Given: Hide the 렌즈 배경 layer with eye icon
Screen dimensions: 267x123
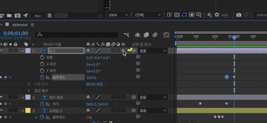Looking at the screenshot, I should pyautogui.click(x=1, y=97).
